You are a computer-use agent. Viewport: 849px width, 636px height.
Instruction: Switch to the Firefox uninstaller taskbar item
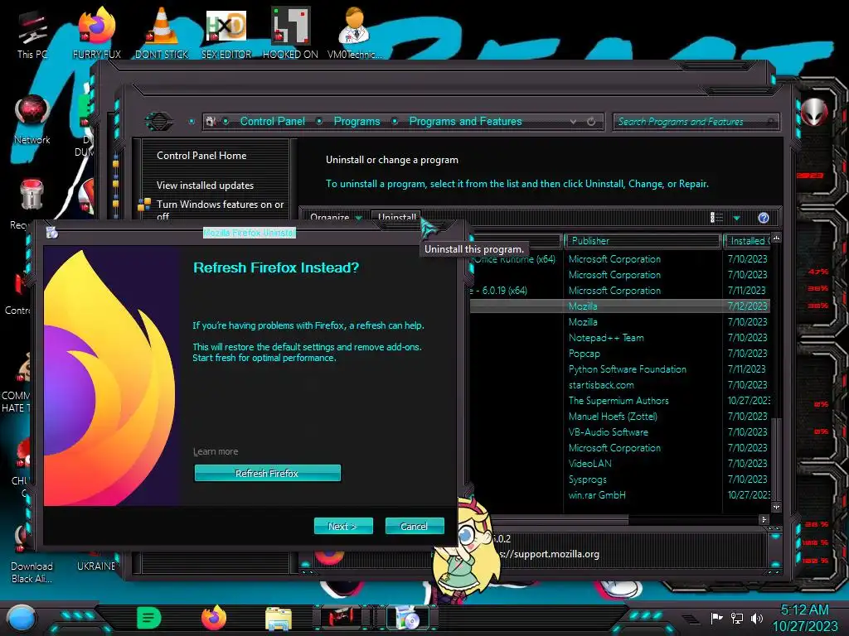[407, 618]
